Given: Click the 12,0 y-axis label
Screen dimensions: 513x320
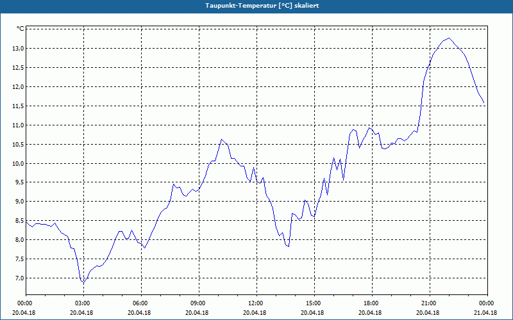Looking at the screenshot, I should tap(19, 87).
